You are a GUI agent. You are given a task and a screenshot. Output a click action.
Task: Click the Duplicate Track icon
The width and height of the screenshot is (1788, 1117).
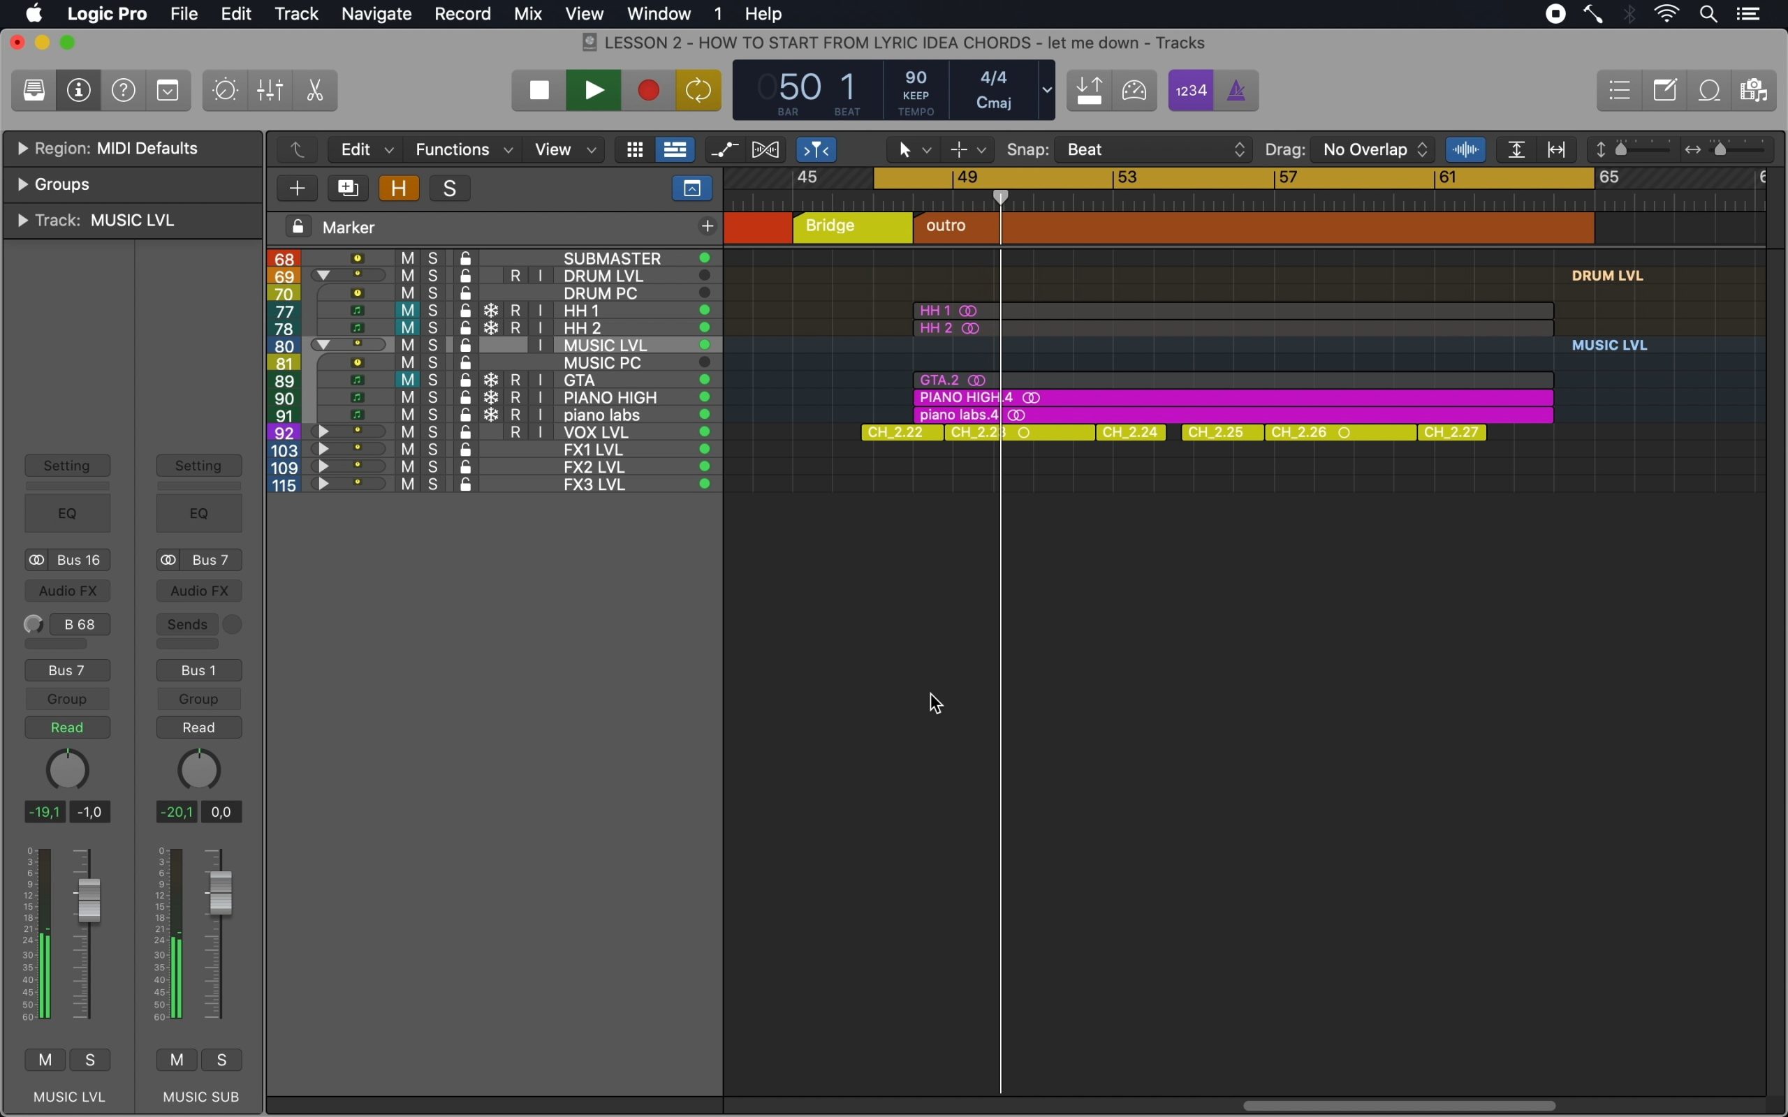[x=348, y=188]
